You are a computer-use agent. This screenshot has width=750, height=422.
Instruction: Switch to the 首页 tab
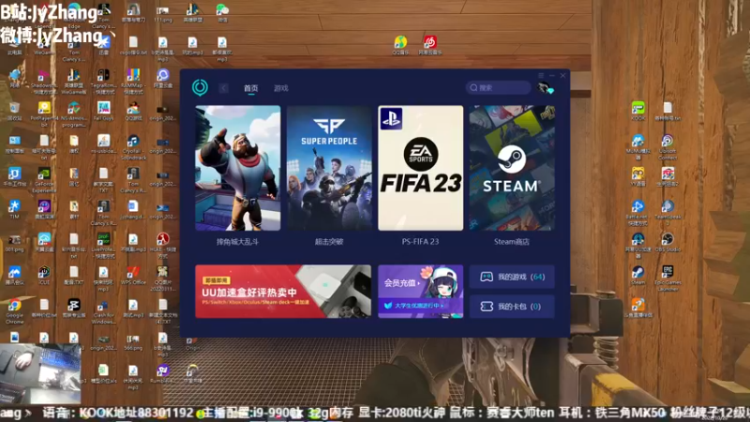point(250,88)
